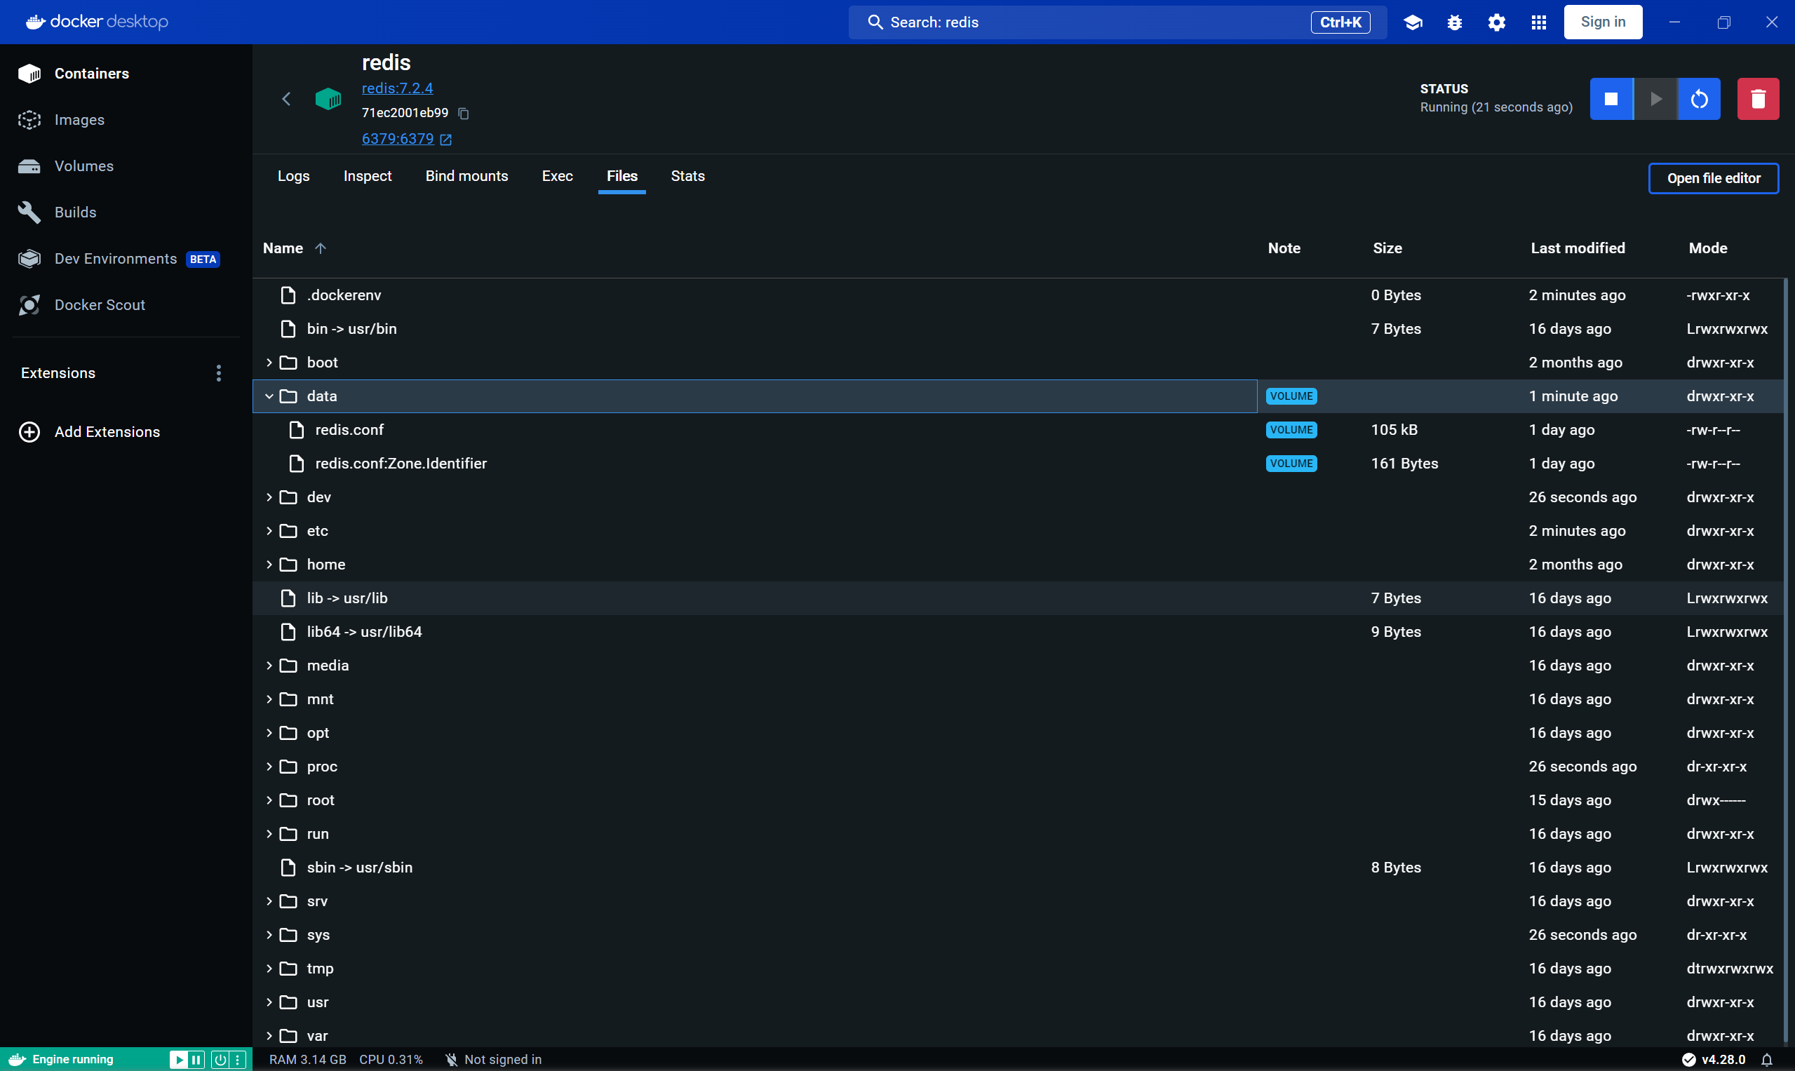Go back using the left chevron arrow
Image resolution: width=1795 pixels, height=1071 pixels.
pos(286,99)
